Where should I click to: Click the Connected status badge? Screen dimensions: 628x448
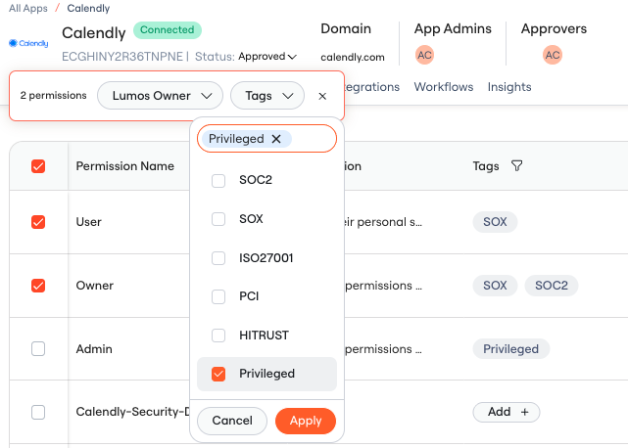click(167, 30)
